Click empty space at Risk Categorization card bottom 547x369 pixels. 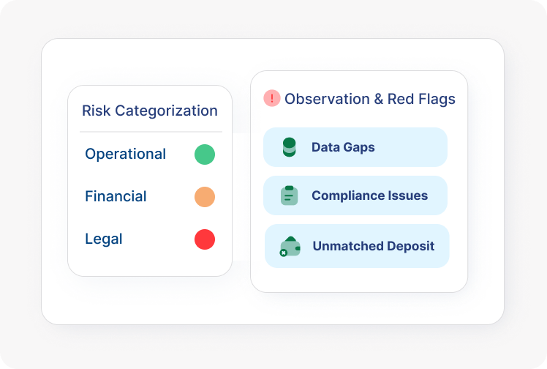coord(150,264)
